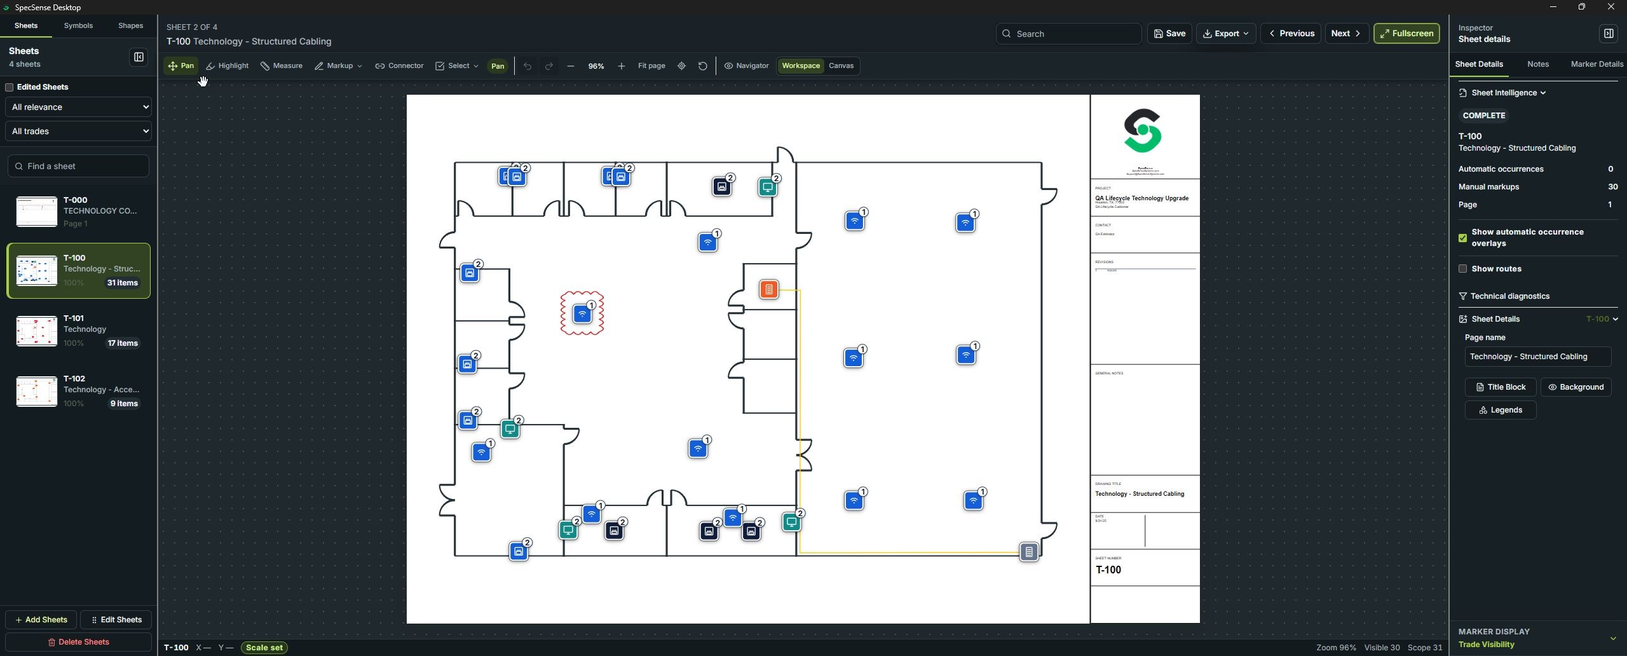Click the Scale set status badge
This screenshot has width=1627, height=656.
(264, 648)
